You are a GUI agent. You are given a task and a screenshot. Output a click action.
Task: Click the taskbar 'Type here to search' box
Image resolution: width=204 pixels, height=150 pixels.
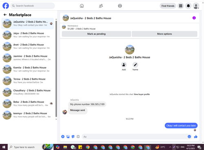tap(31, 147)
